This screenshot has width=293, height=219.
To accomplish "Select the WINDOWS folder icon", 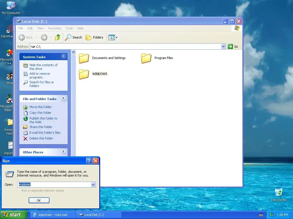I will coord(84,74).
